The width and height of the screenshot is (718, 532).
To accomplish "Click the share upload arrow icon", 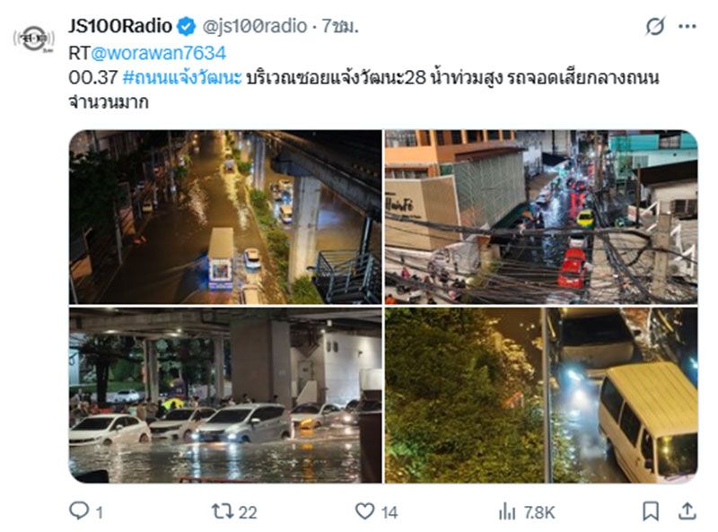I will (x=687, y=511).
